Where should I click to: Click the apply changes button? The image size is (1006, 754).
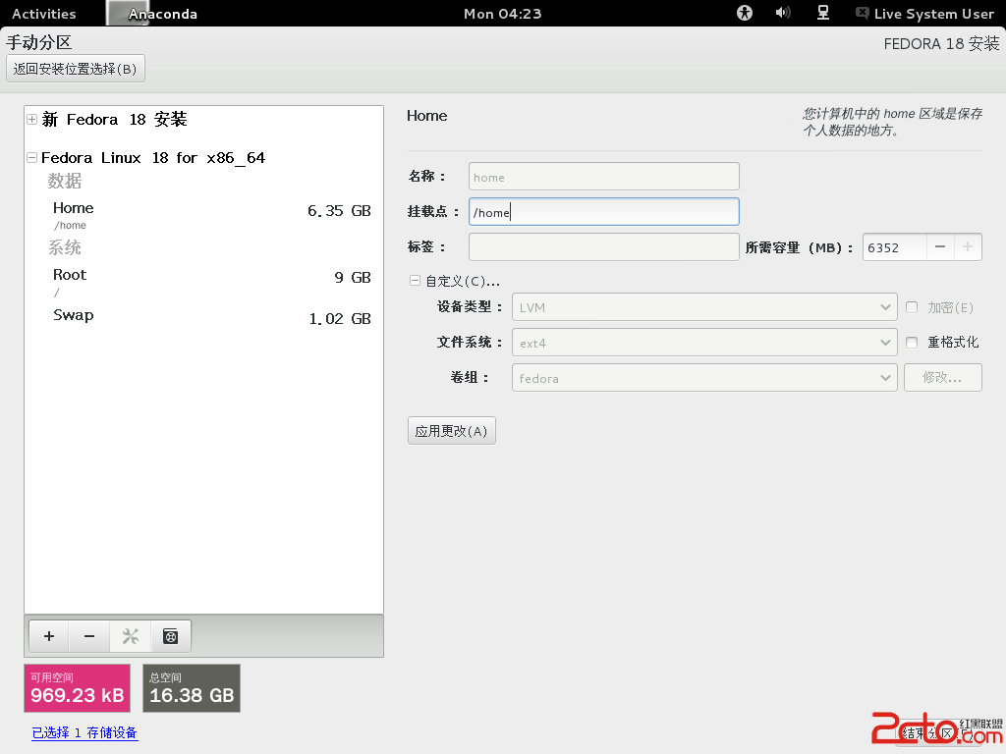coord(451,431)
